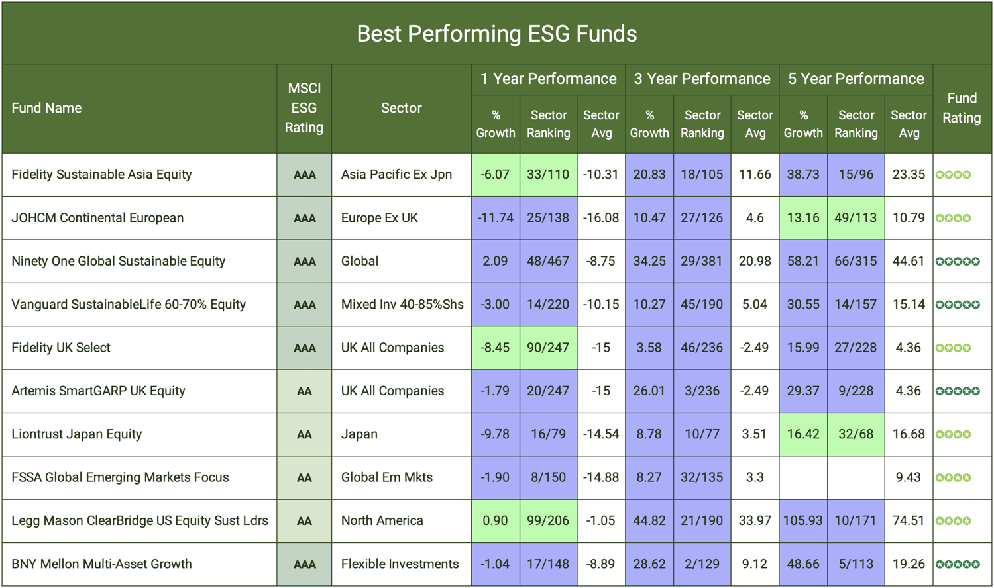Select the Flexible Investments sector cell
The height and width of the screenshot is (588, 994).
tap(400, 564)
